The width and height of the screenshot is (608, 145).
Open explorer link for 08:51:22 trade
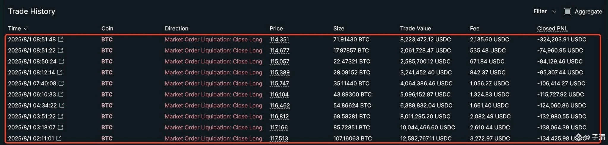pos(60,50)
